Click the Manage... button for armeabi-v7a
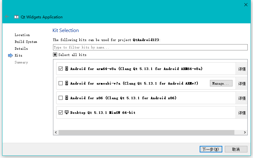 [221, 83]
